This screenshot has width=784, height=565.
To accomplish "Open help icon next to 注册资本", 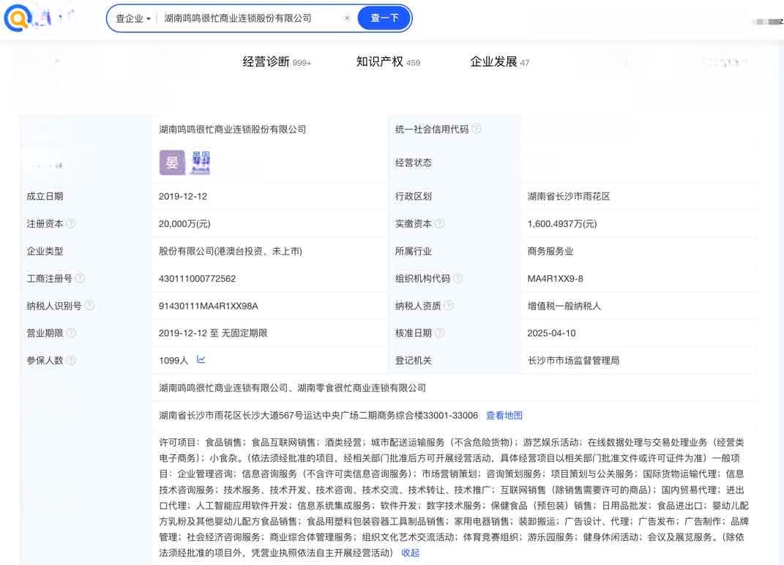I will (x=71, y=223).
